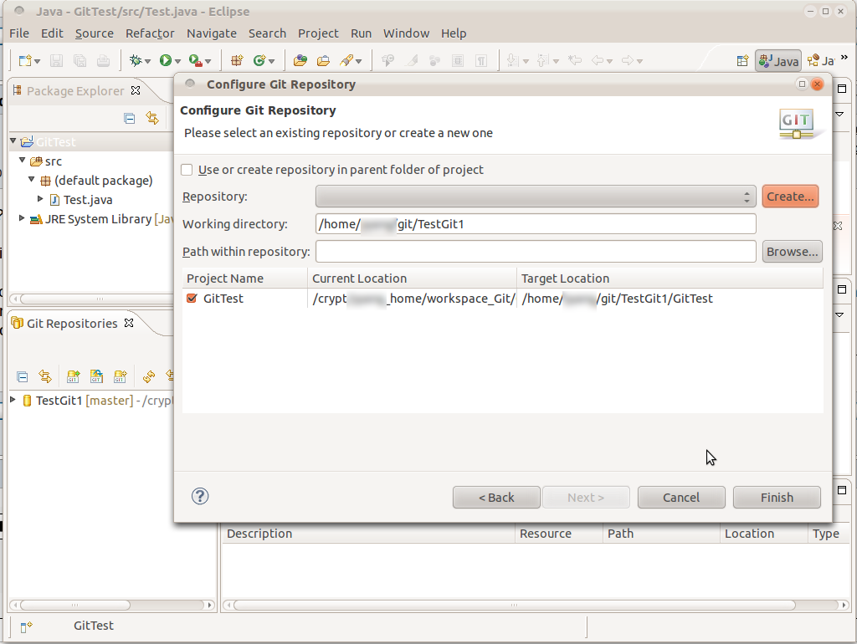This screenshot has width=857, height=644.
Task: Click the Cancel button
Action: (x=681, y=498)
